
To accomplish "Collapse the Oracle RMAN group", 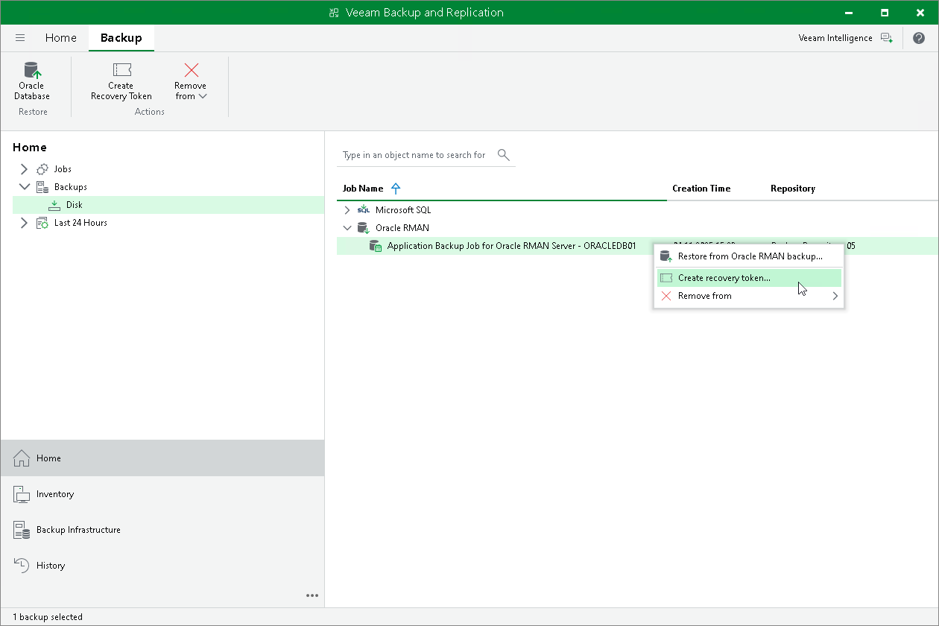I will (347, 228).
